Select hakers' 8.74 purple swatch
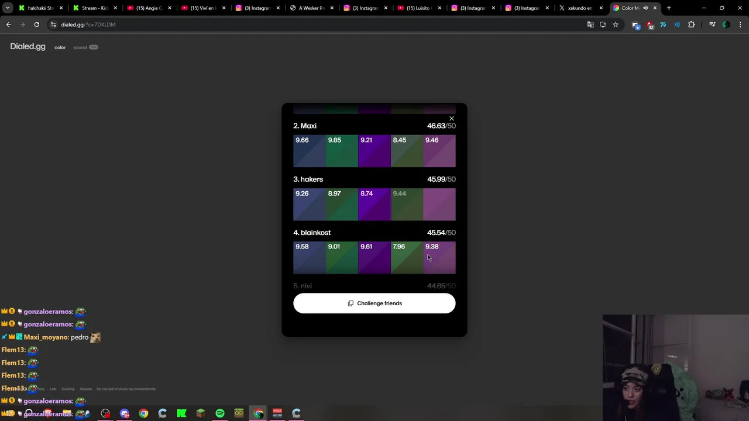The image size is (749, 421). point(374,204)
